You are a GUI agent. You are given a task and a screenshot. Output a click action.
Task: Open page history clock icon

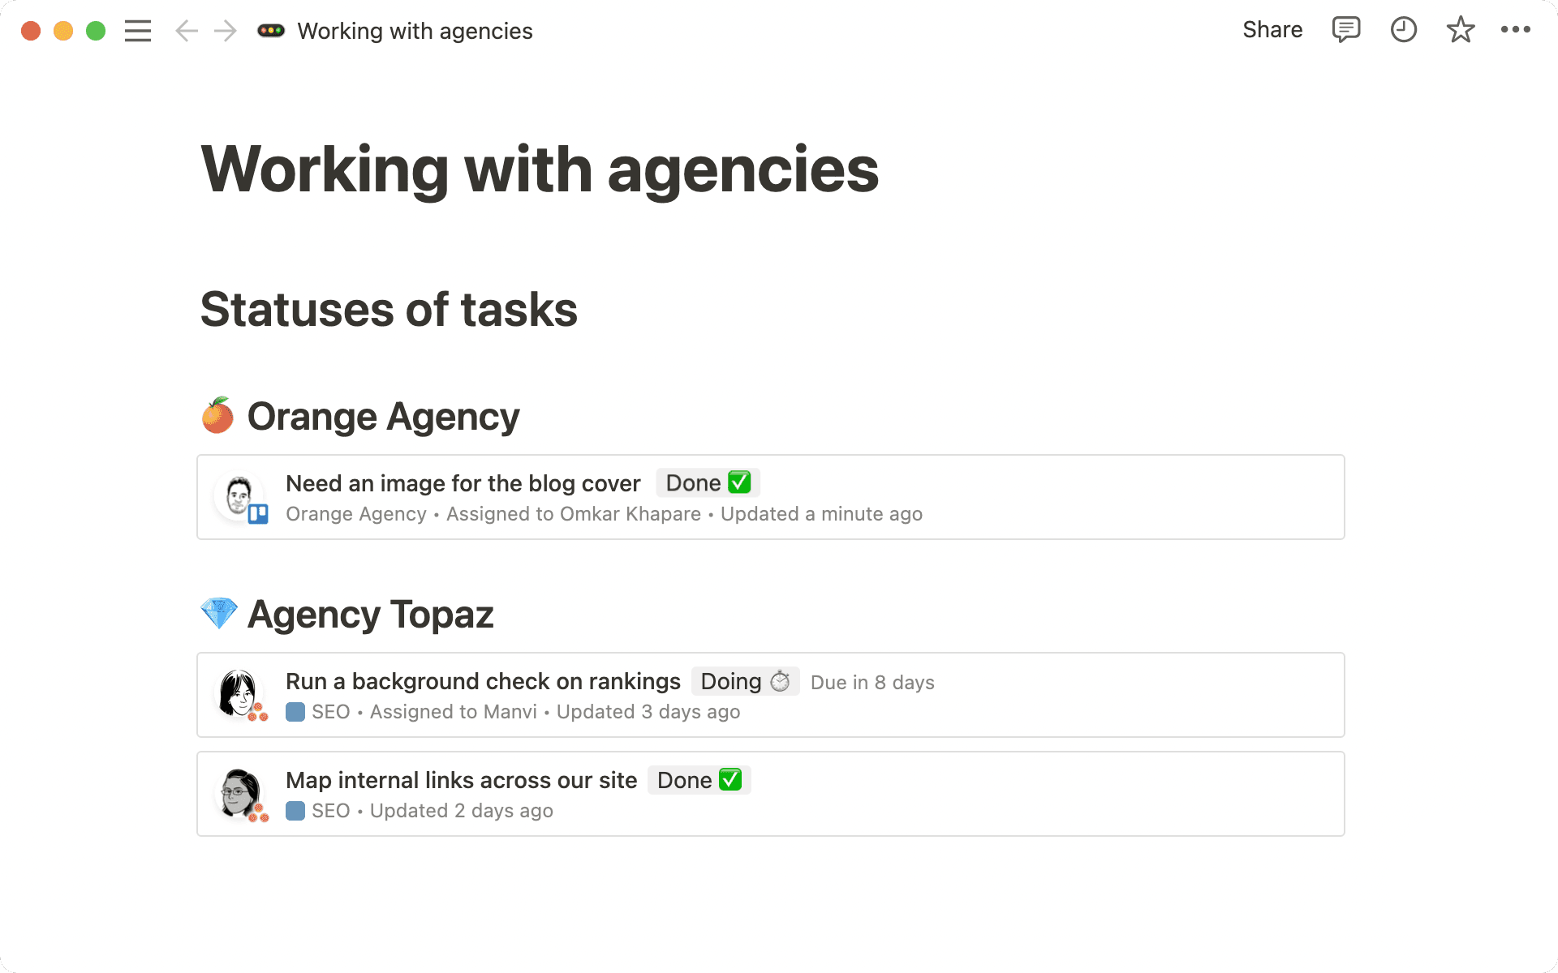pyautogui.click(x=1404, y=30)
